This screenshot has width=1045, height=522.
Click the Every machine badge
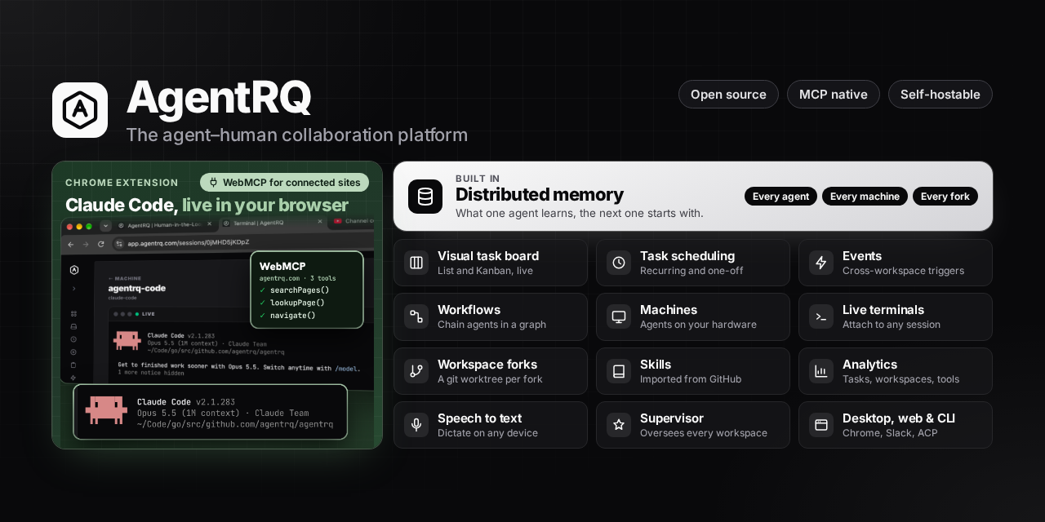865,197
